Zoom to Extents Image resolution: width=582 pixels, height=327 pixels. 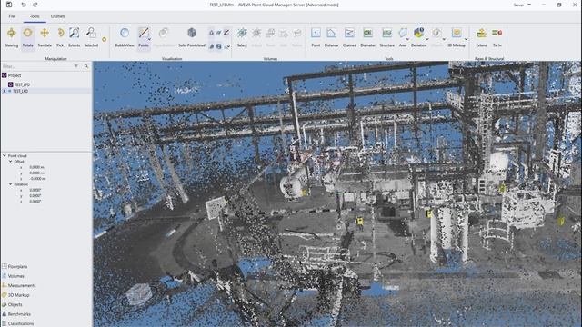pos(75,37)
